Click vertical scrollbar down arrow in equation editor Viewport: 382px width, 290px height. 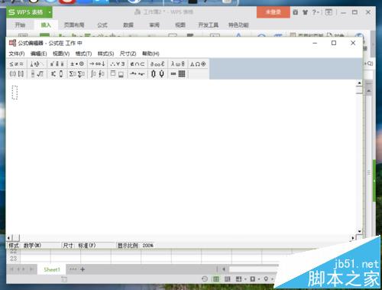tap(359, 231)
